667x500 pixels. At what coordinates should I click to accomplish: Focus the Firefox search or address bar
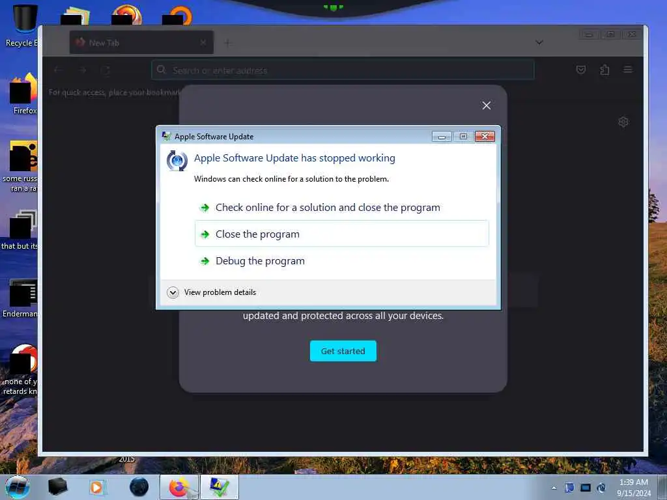click(343, 70)
